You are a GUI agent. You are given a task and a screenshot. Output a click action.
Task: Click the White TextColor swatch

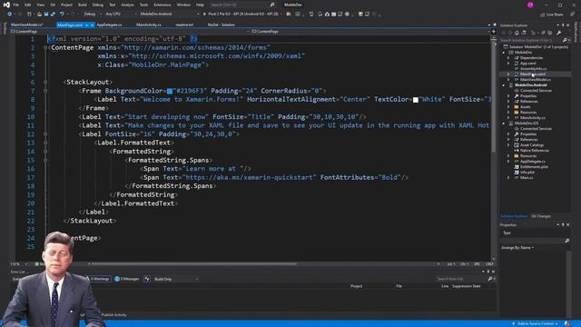416,100
